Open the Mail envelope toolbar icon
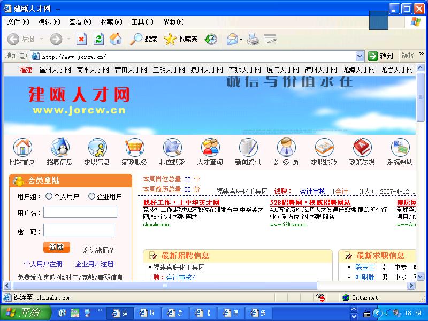 tap(232, 39)
